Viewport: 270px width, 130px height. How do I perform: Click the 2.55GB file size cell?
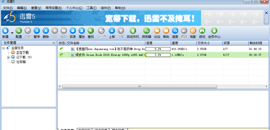click(x=202, y=49)
